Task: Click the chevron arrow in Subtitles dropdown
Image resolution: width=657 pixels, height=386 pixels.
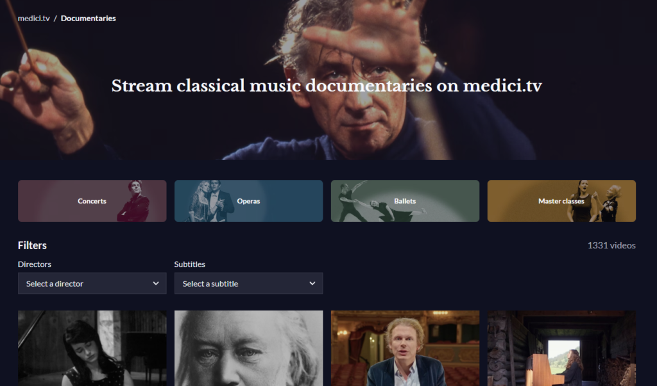Action: (x=312, y=284)
